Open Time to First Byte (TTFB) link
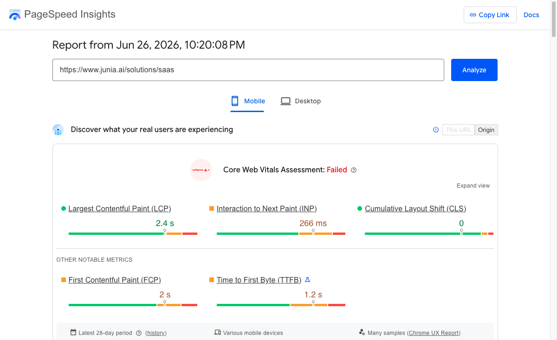This screenshot has width=557, height=340. (x=259, y=280)
